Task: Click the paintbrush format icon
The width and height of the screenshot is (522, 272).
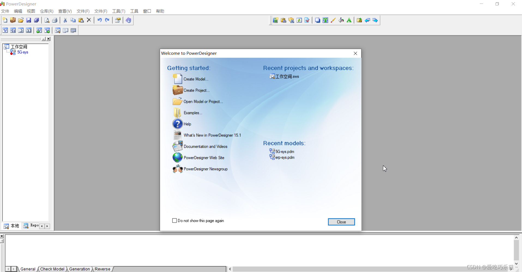Action: click(333, 20)
